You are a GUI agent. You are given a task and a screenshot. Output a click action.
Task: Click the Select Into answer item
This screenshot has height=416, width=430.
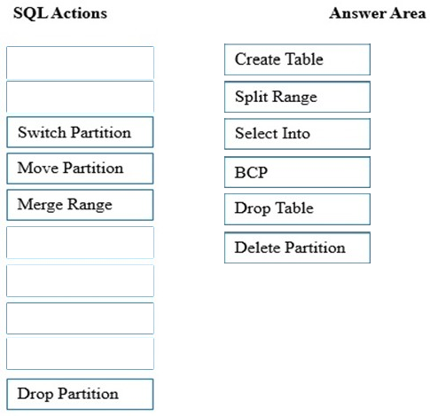point(297,134)
